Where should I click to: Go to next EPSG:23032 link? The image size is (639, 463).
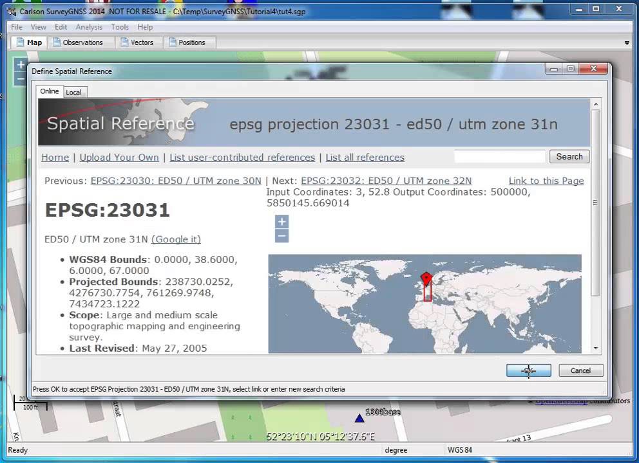386,181
